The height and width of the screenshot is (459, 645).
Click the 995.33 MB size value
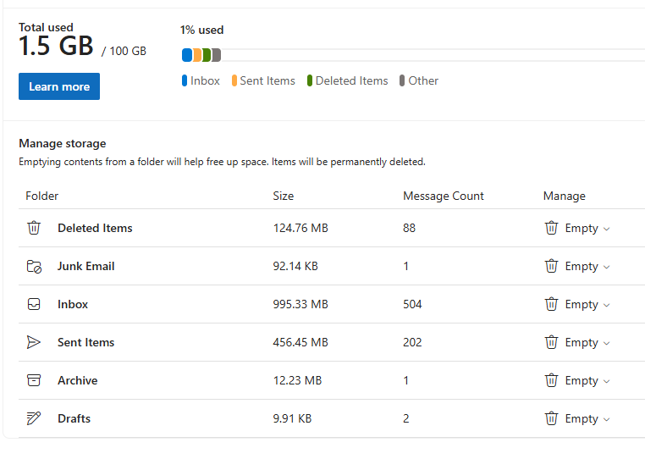pyautogui.click(x=300, y=304)
